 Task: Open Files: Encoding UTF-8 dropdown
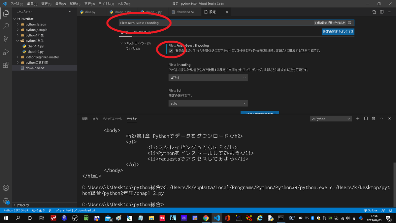coord(208,77)
